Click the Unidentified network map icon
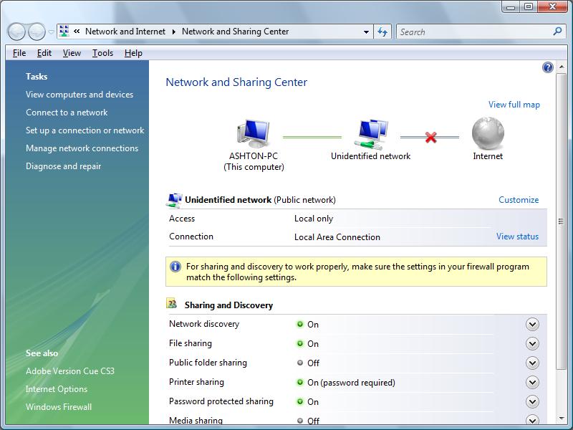Viewport: 573px width, 430px height. (x=371, y=135)
